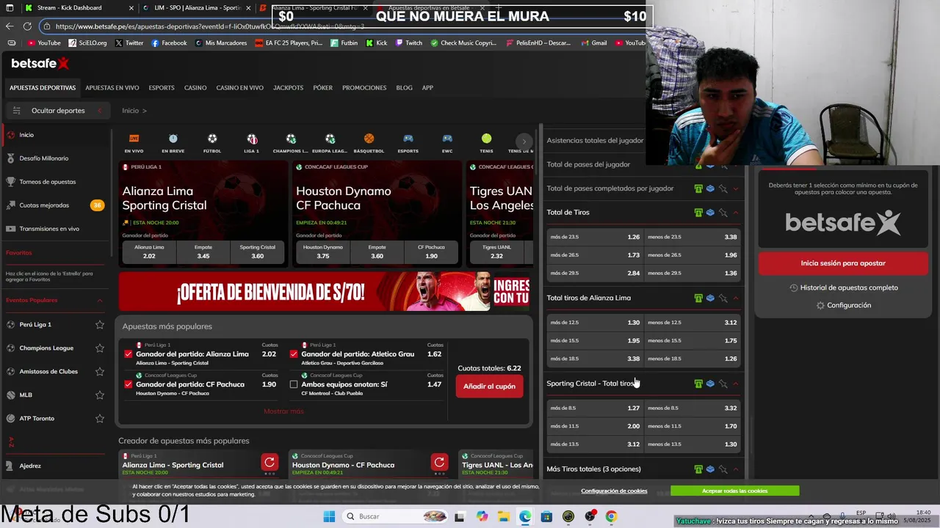
Task: Click the betsafe logo in header
Action: (40, 64)
